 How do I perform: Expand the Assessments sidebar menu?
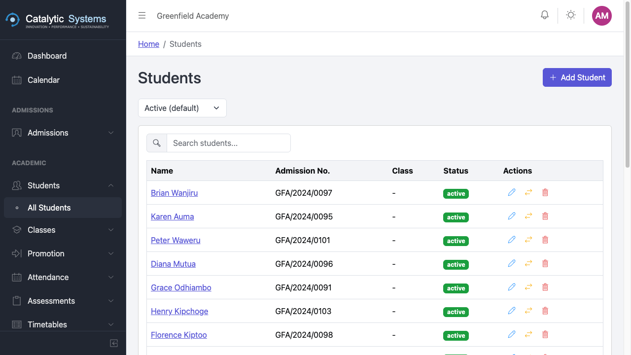[x=63, y=301]
